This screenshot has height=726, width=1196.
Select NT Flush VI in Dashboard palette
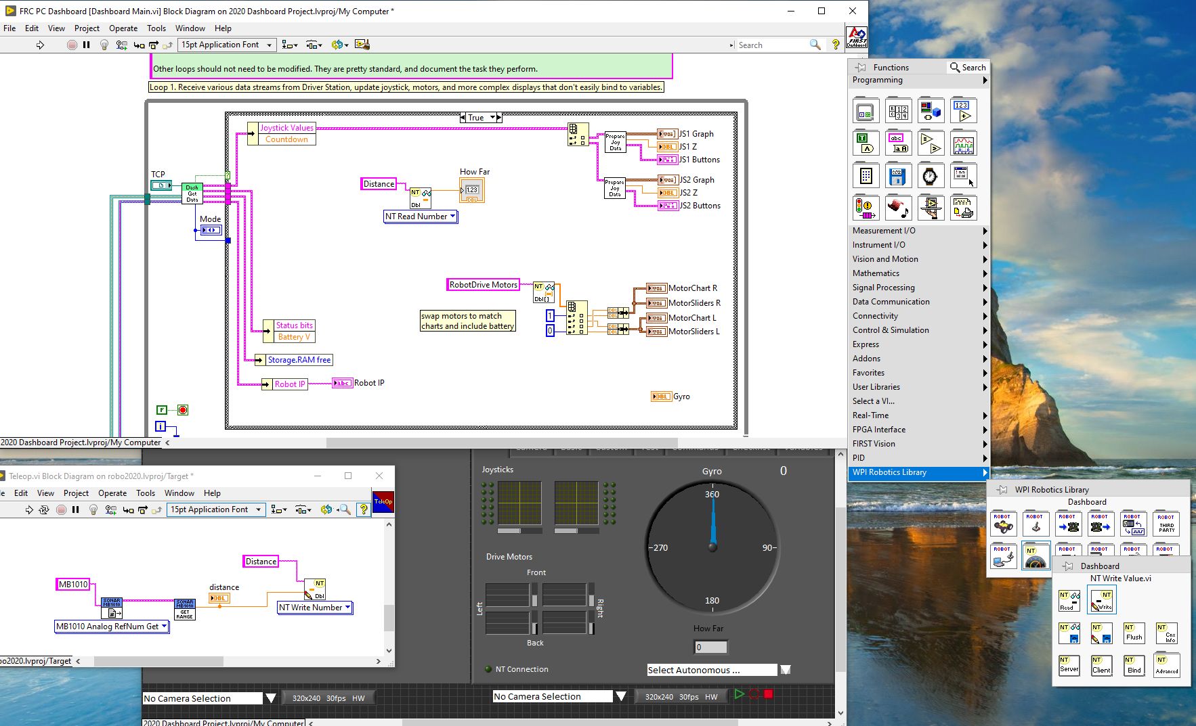click(1134, 633)
